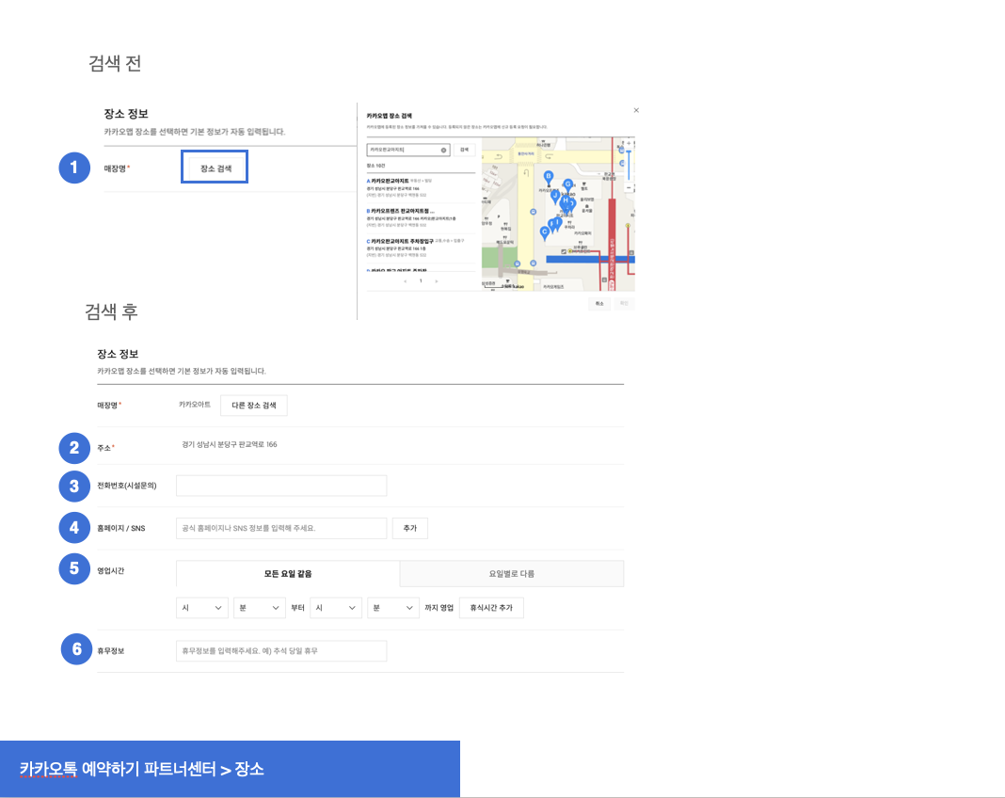The width and height of the screenshot is (1005, 798).
Task: Expand the closing minute 분 dropdown
Action: point(393,608)
